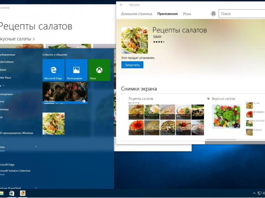Switch to Store via taskbar icon
This screenshot has width=265, height=198.
pyautogui.click(x=12, y=193)
